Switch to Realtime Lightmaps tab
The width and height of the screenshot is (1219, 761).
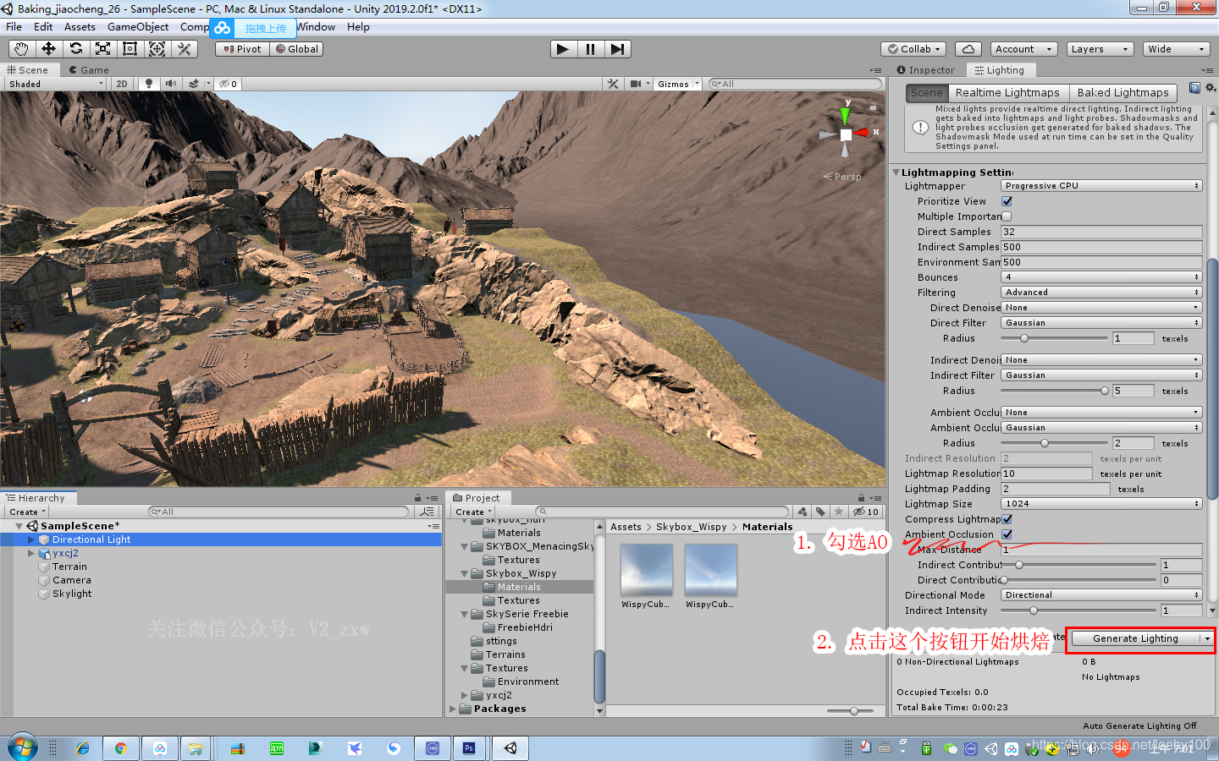(1007, 93)
